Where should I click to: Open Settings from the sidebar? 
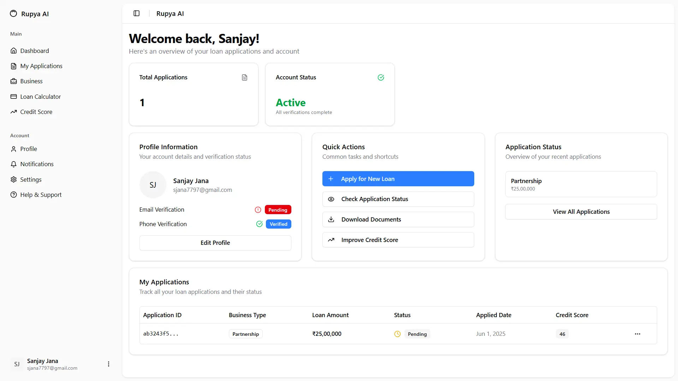31,179
